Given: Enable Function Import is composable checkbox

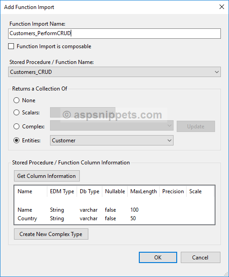Looking at the screenshot, I should click(11, 46).
